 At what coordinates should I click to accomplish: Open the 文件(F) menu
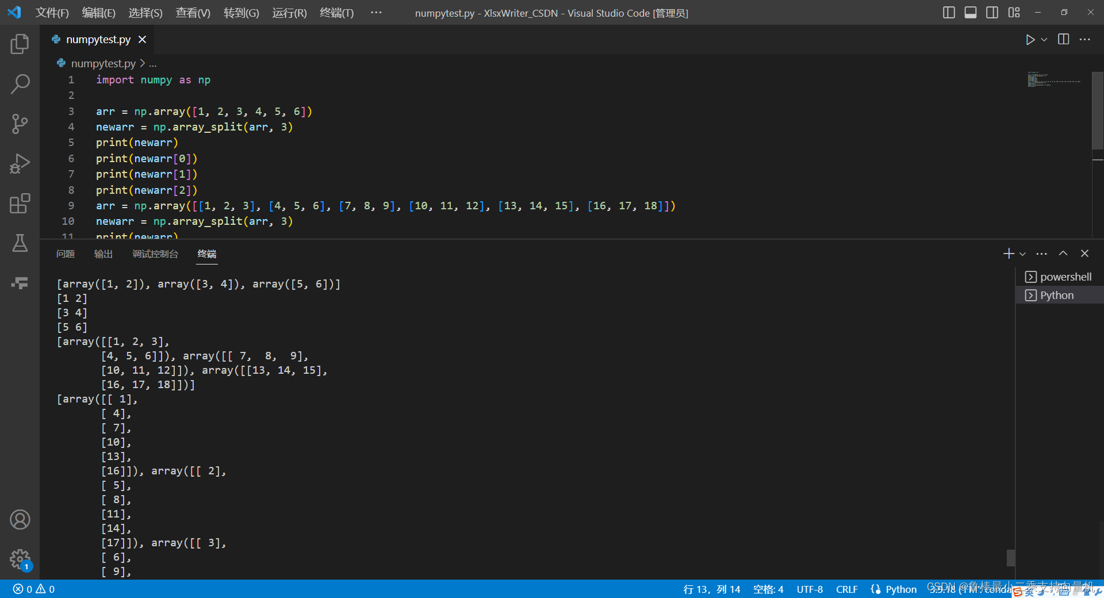point(52,13)
